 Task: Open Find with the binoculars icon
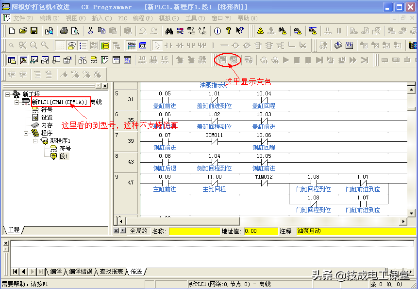click(169, 31)
